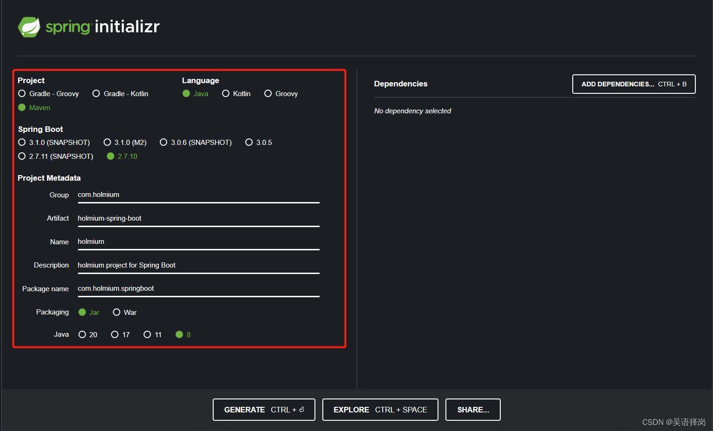Click the 'Spring Boot' section heading
713x431 pixels.
click(x=40, y=130)
